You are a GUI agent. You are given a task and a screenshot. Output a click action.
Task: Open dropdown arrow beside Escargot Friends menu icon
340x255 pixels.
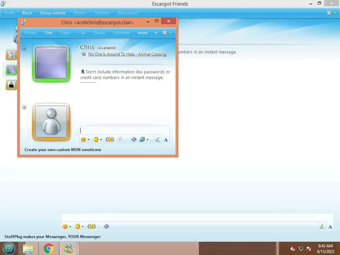[x=335, y=13]
